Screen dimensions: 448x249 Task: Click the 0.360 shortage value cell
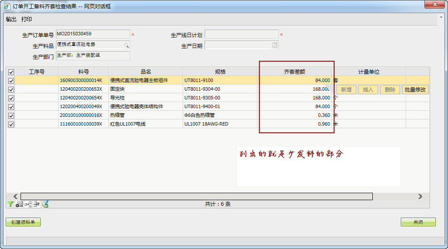pos(294,115)
